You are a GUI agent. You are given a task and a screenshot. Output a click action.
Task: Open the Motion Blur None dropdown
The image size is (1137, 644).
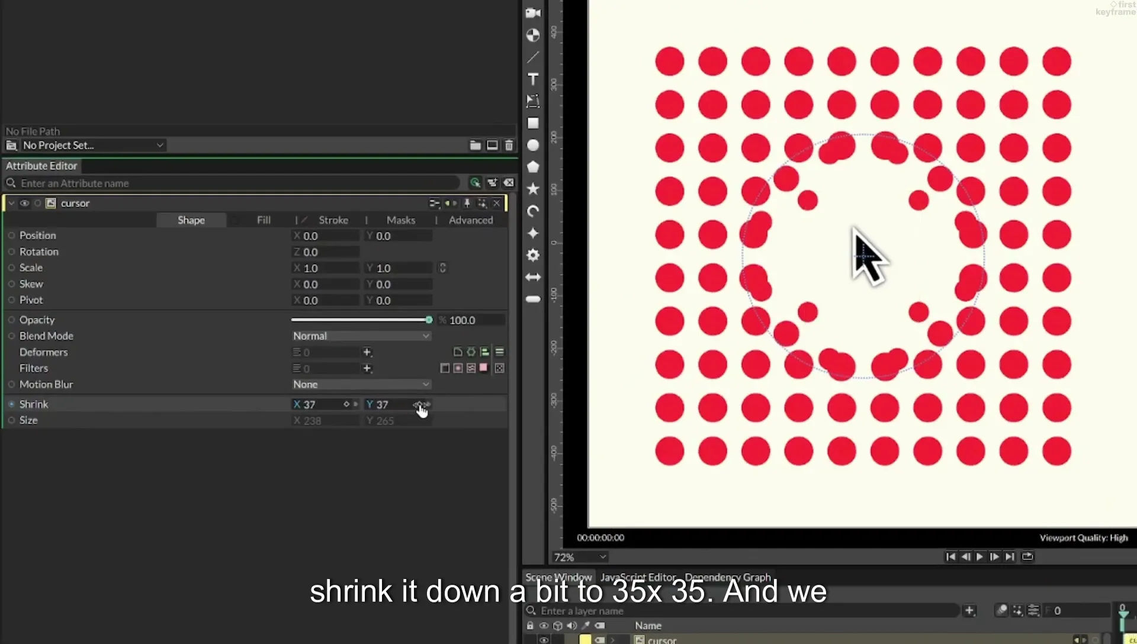[361, 384]
